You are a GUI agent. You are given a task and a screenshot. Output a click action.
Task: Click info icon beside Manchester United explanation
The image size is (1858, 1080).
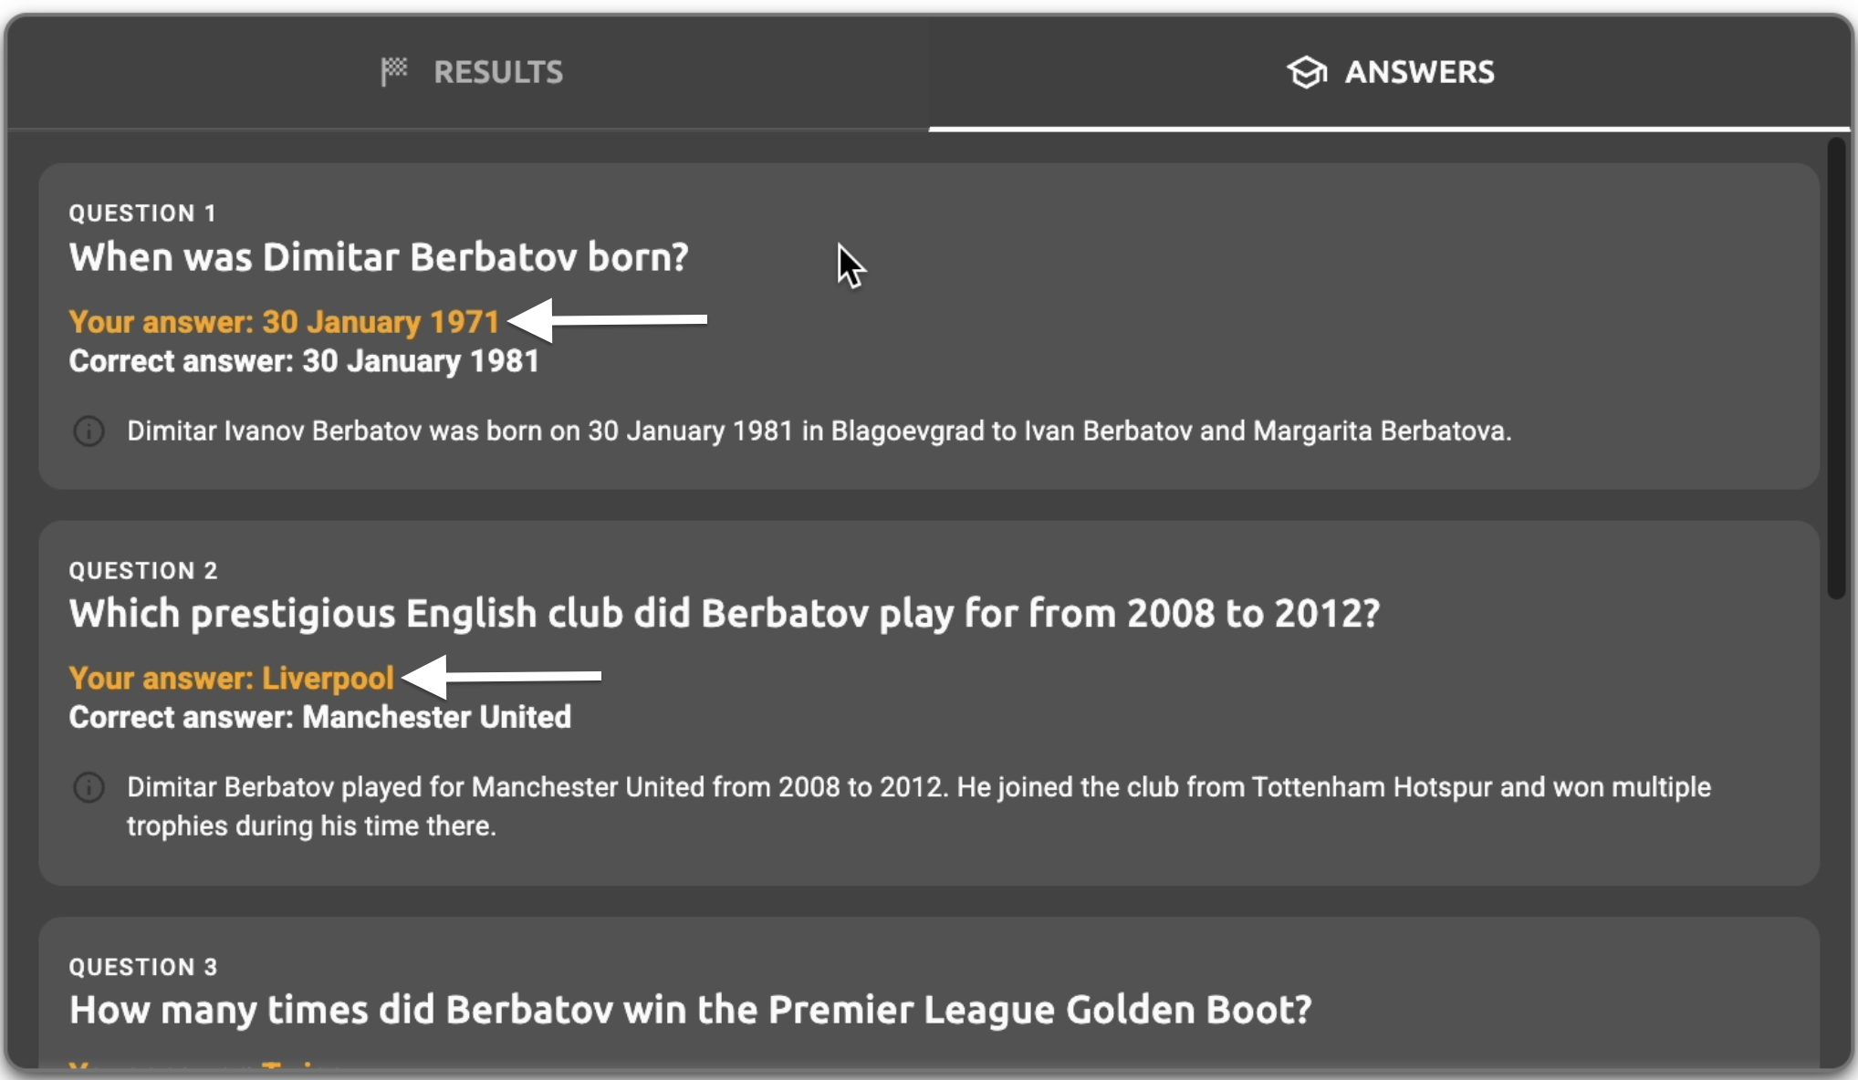(x=89, y=787)
